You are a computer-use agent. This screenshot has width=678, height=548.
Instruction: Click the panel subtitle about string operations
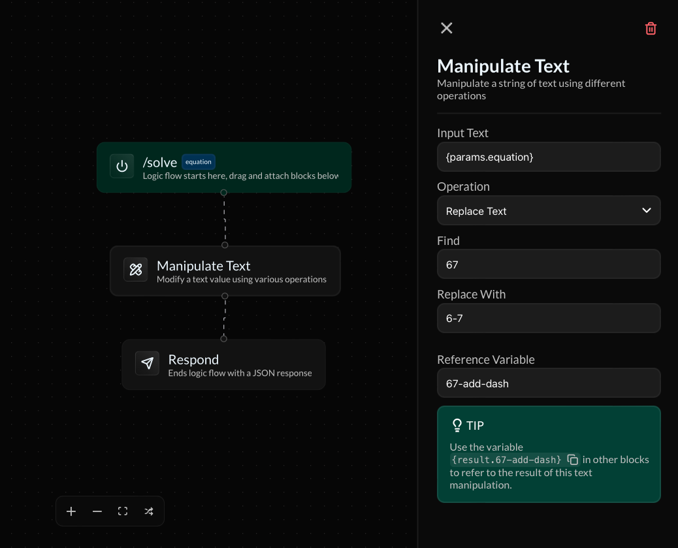[x=531, y=89]
